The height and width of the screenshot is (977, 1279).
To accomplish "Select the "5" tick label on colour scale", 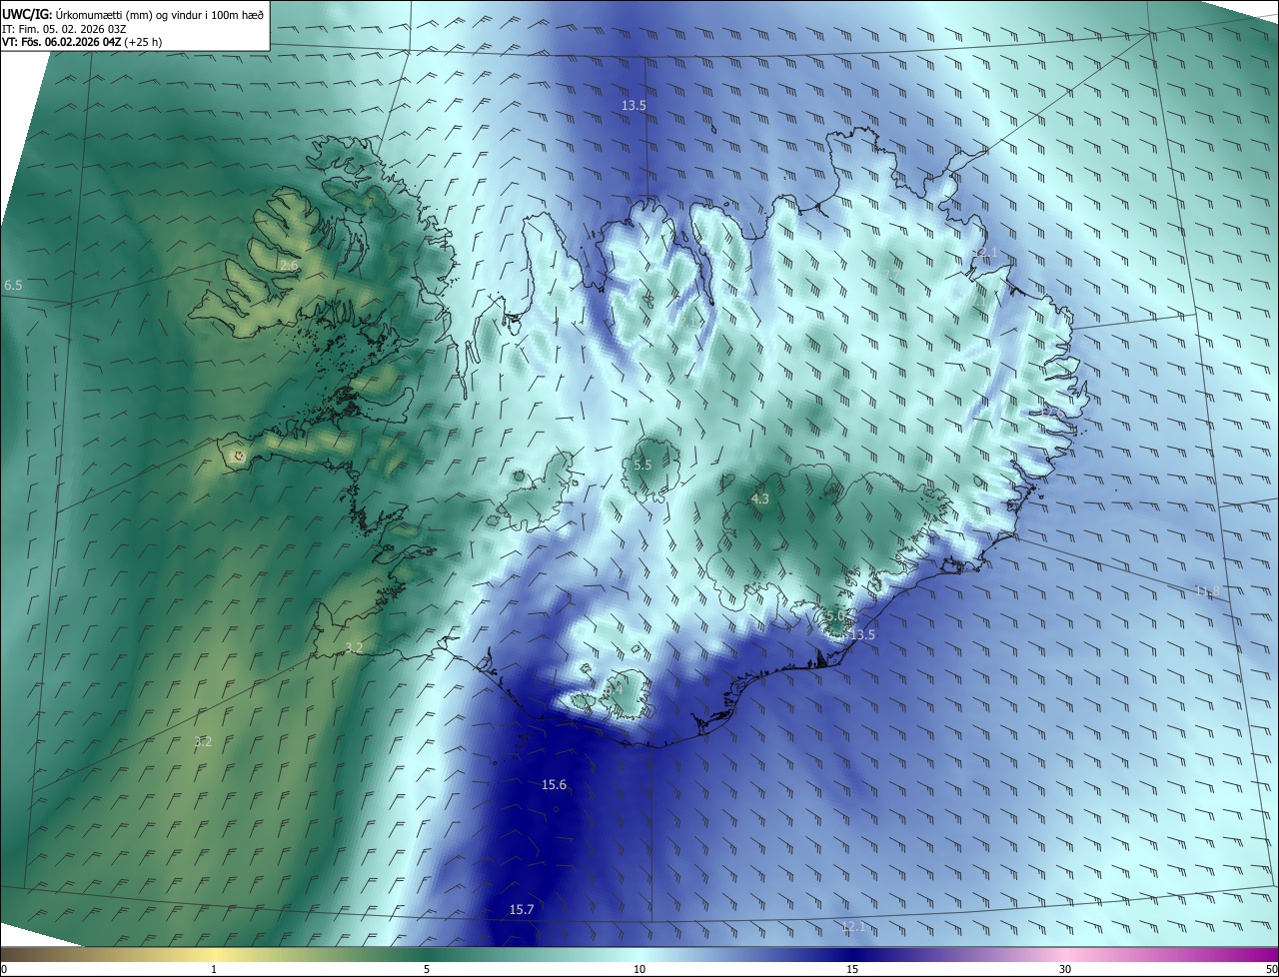I will [427, 969].
